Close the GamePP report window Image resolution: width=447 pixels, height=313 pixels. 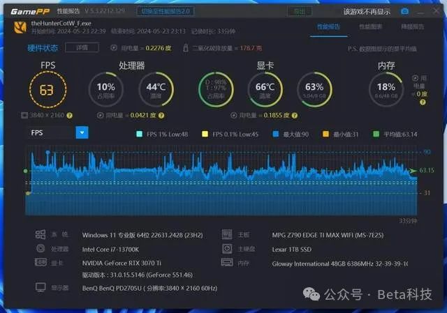click(436, 11)
